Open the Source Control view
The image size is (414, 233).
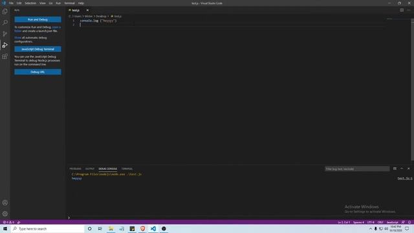5,34
